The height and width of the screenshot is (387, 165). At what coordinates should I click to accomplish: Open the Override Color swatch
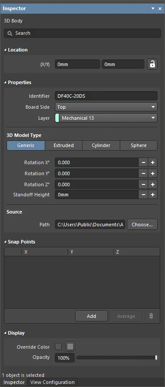click(70, 347)
